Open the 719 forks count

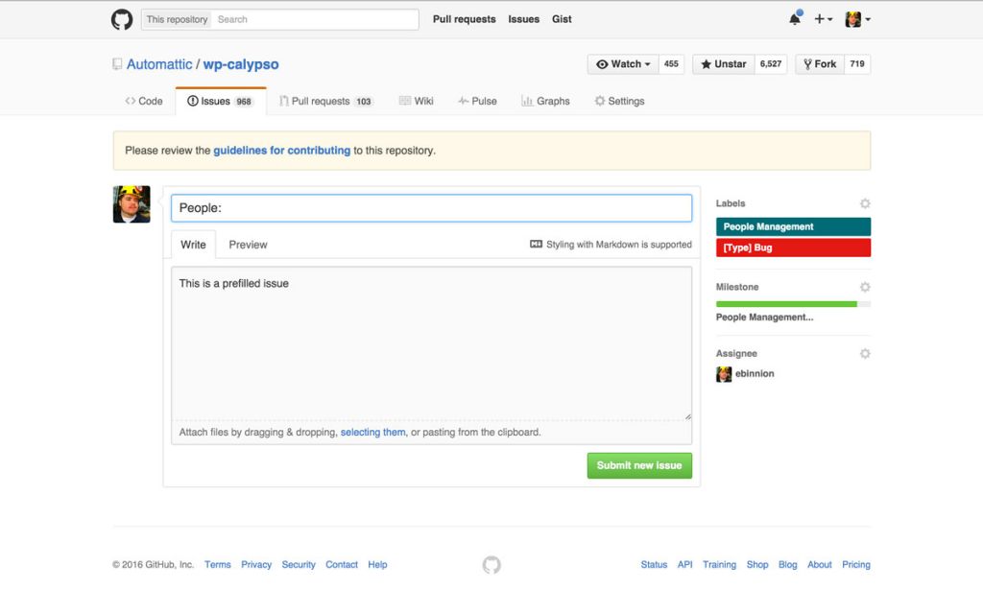pos(857,64)
